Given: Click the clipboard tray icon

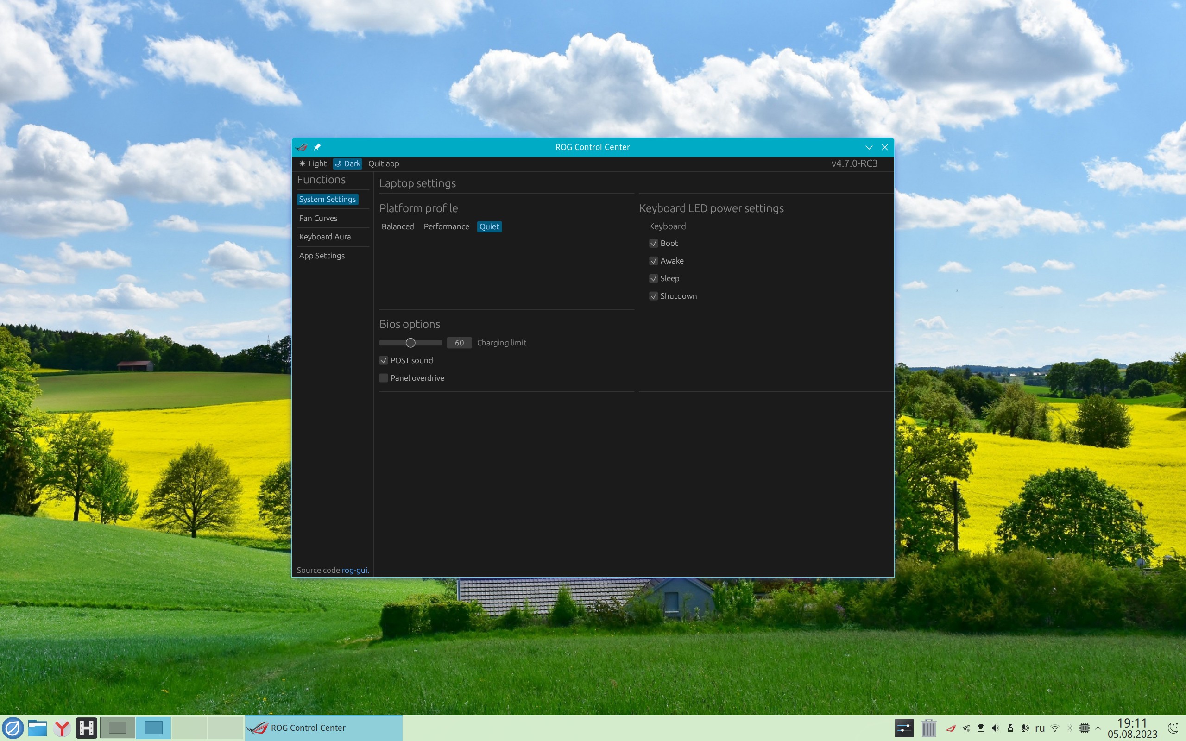Looking at the screenshot, I should (981, 728).
